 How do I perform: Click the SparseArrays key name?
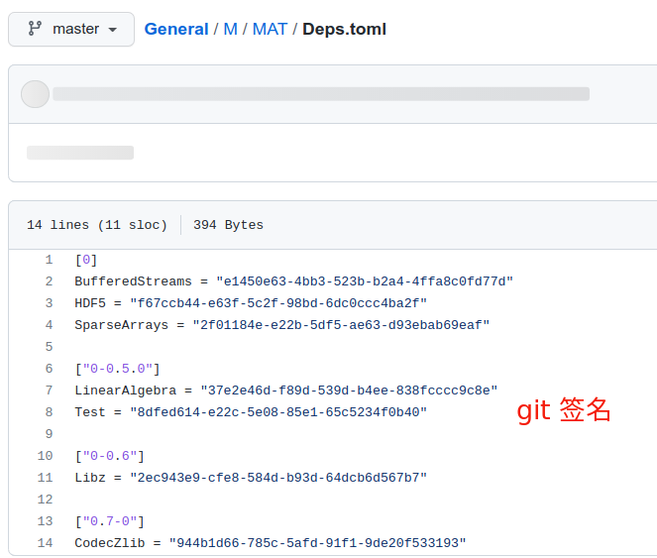121,325
